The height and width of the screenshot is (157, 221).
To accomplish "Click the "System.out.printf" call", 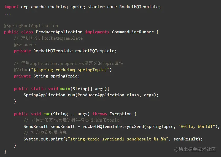I will coord(44,139).
